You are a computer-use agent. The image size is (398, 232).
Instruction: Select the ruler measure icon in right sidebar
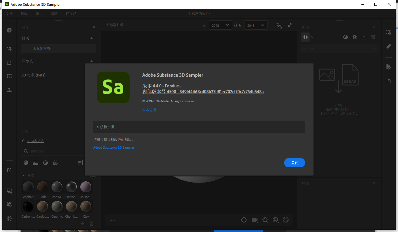[x=389, y=46]
